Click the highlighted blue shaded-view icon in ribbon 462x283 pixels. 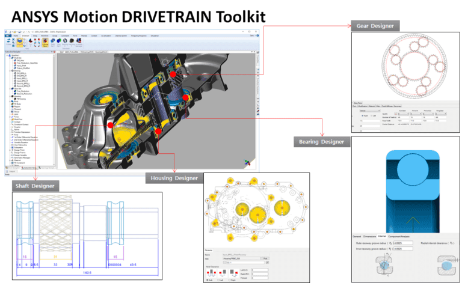(20, 43)
